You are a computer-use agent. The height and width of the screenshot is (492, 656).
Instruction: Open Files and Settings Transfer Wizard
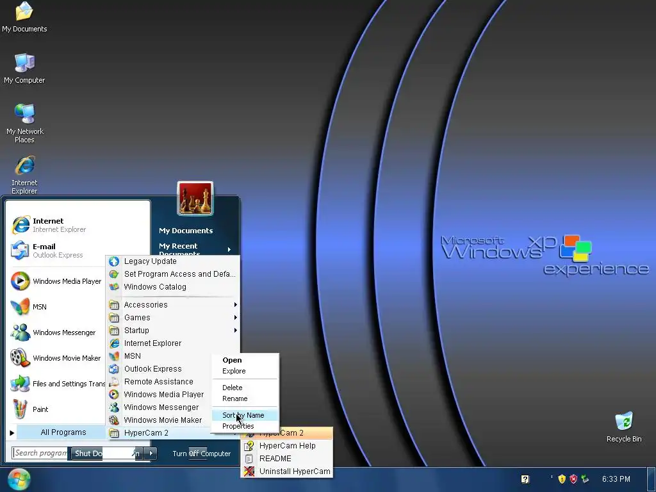57,384
